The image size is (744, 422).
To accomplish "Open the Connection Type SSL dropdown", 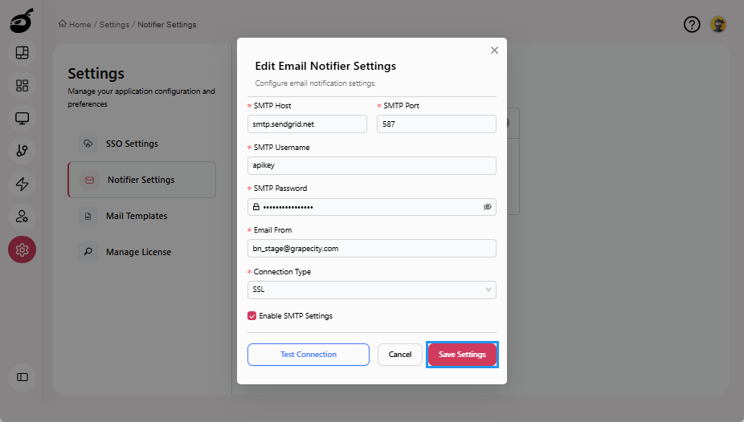I will click(x=372, y=290).
